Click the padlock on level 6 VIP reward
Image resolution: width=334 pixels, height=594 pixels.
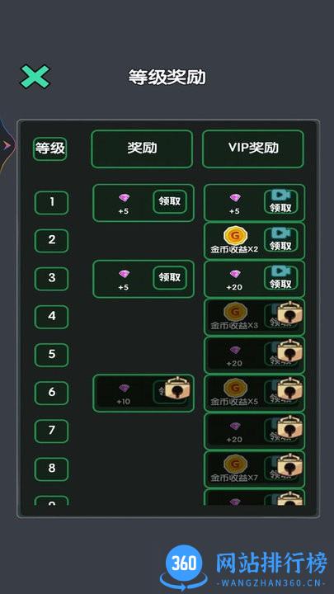click(289, 389)
